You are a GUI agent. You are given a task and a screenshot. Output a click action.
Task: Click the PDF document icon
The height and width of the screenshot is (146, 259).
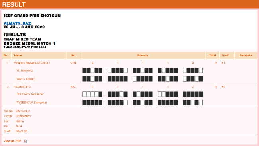click(25, 141)
